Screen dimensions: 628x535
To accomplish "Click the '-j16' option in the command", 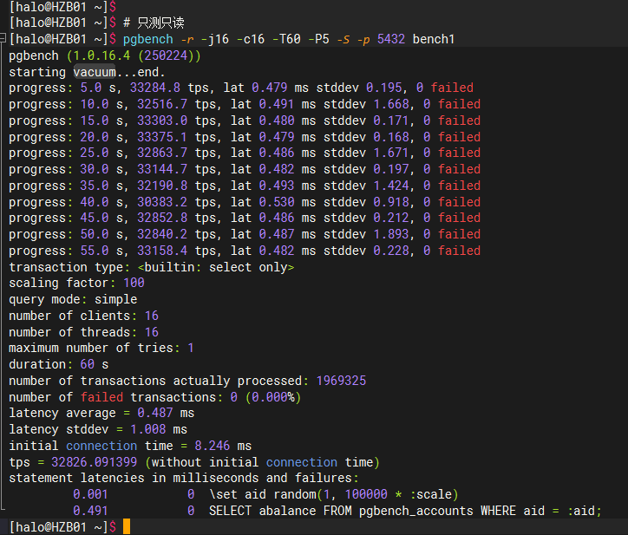I will pyautogui.click(x=215, y=39).
